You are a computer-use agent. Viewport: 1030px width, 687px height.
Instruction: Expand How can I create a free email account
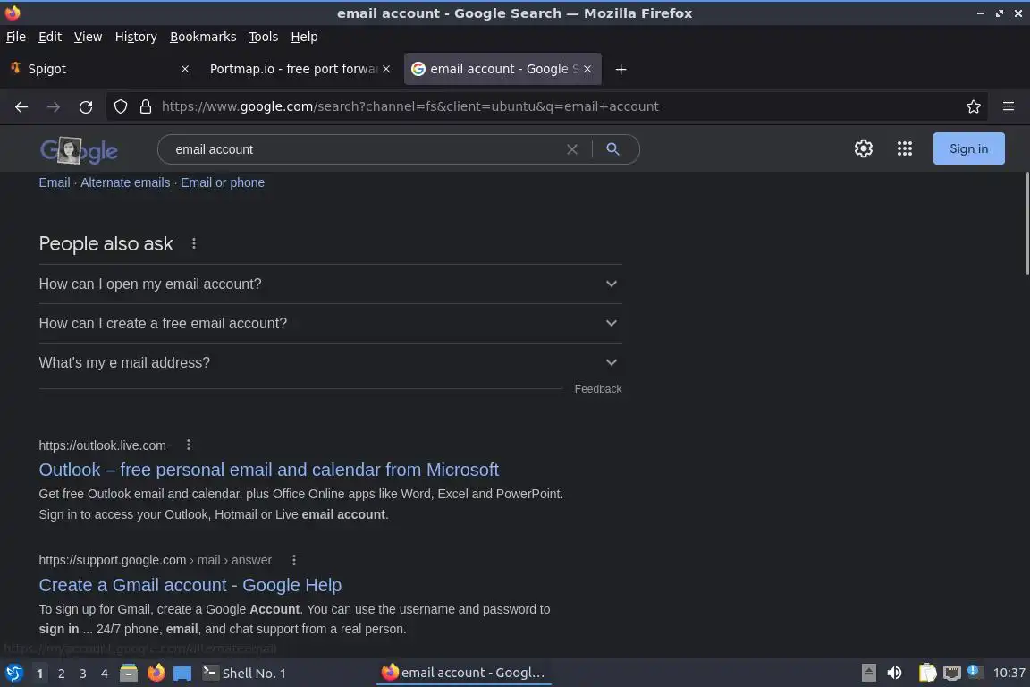tap(331, 324)
